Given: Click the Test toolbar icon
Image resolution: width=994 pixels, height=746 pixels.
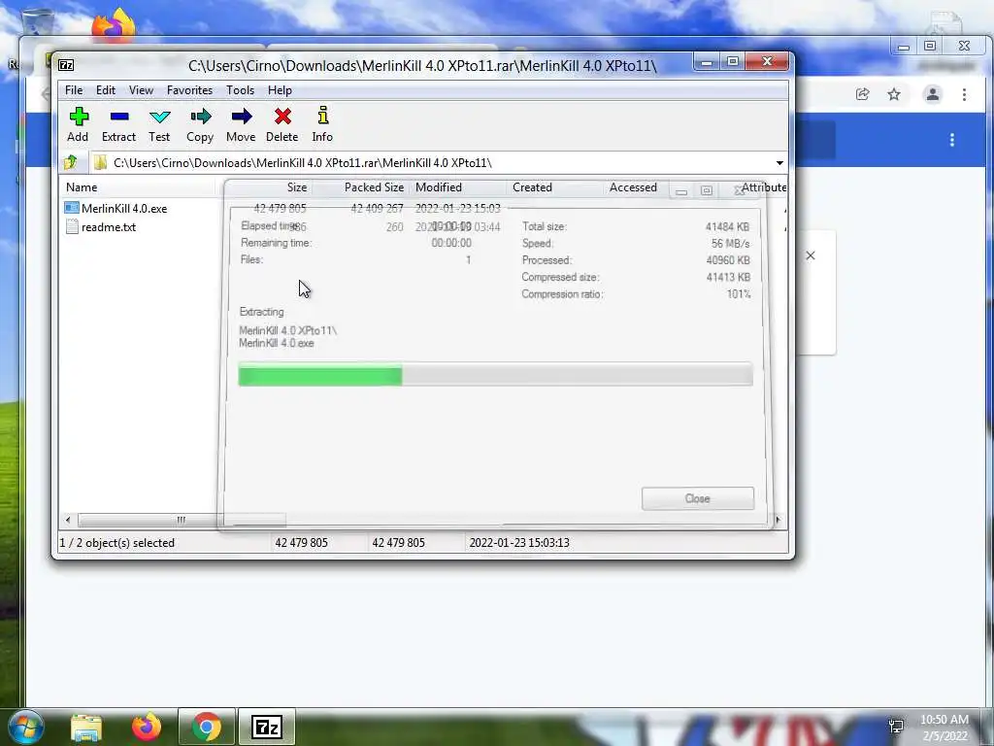Looking at the screenshot, I should click(160, 117).
